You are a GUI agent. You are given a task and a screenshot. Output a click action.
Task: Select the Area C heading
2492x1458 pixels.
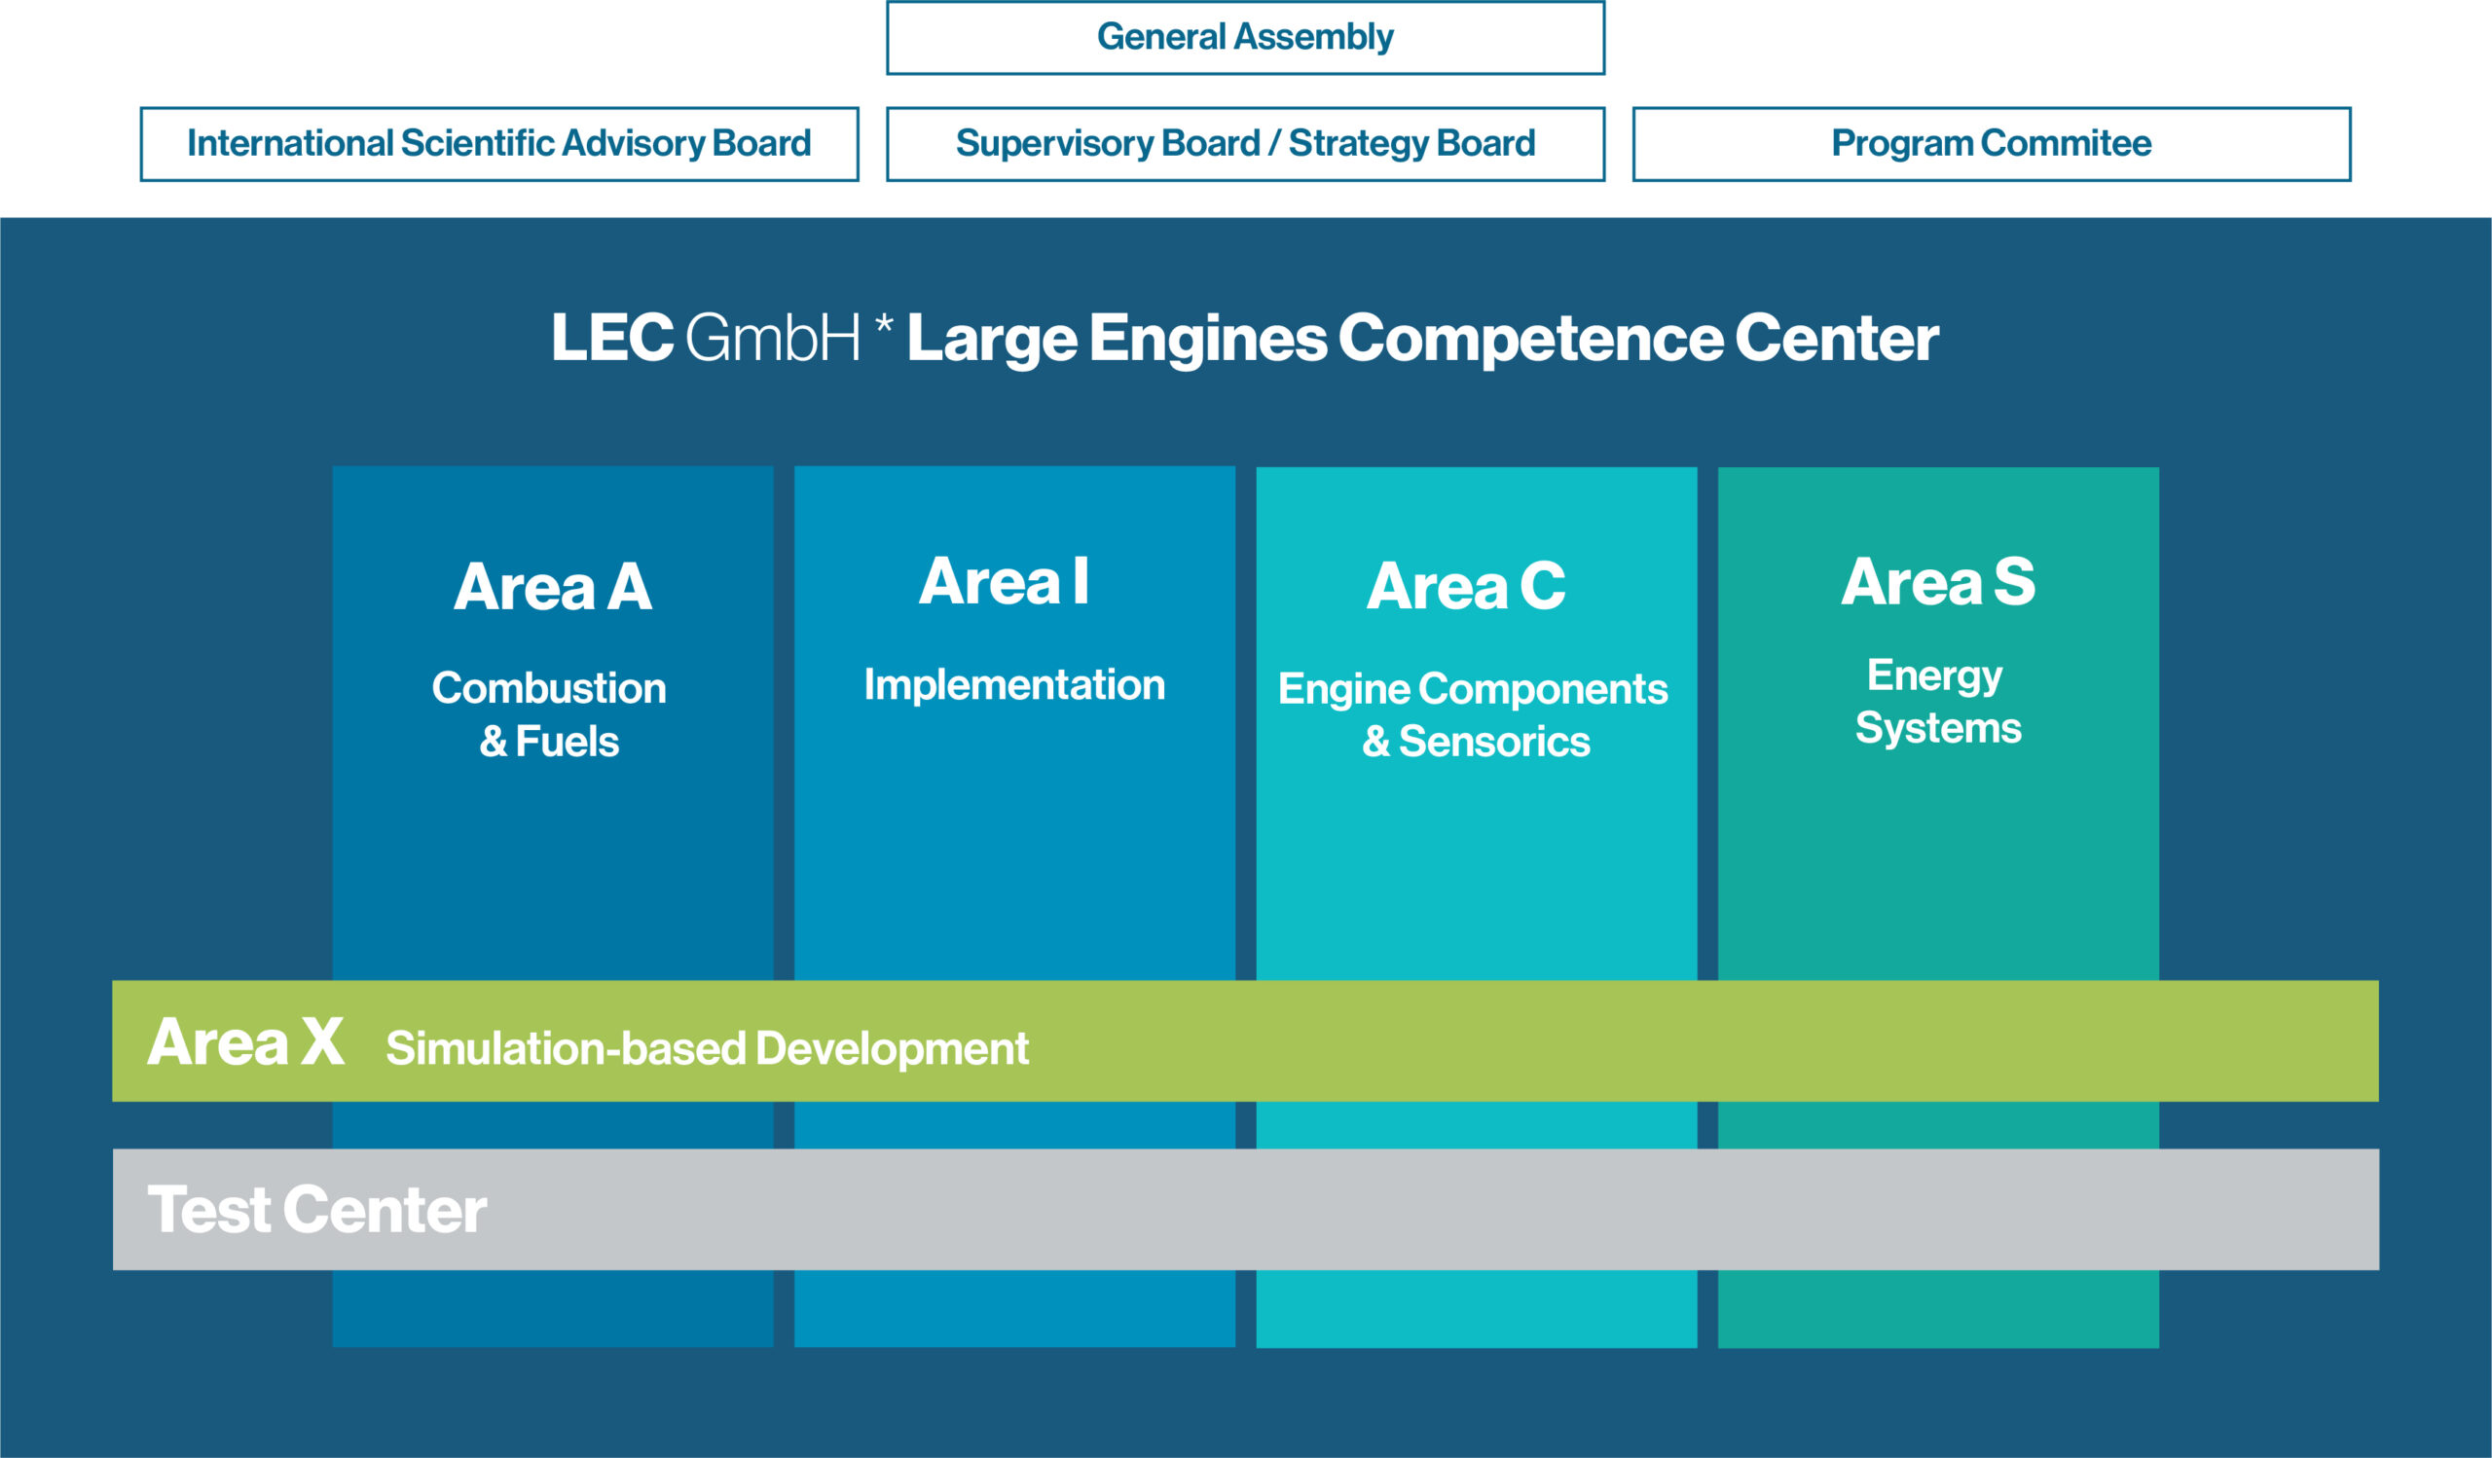click(x=1466, y=586)
